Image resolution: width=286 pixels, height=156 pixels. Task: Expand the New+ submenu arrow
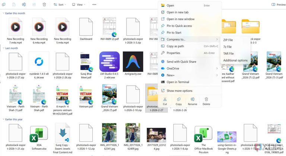(x=217, y=75)
